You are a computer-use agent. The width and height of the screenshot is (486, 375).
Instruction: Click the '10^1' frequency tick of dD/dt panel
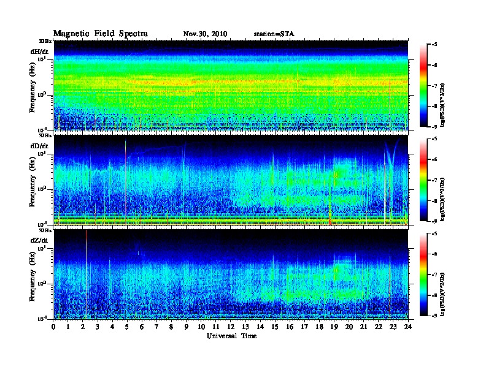tap(41, 153)
